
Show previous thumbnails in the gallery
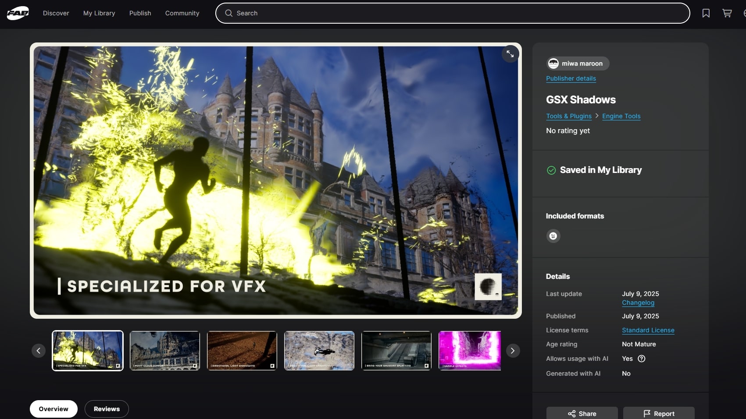coord(39,351)
